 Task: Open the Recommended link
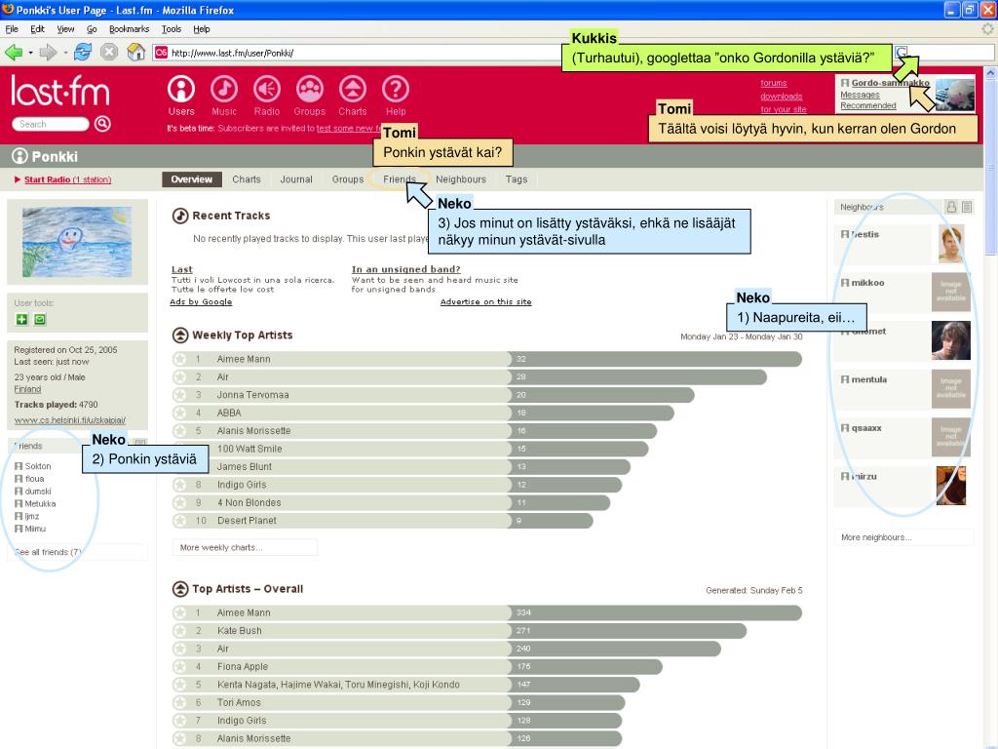tap(867, 105)
